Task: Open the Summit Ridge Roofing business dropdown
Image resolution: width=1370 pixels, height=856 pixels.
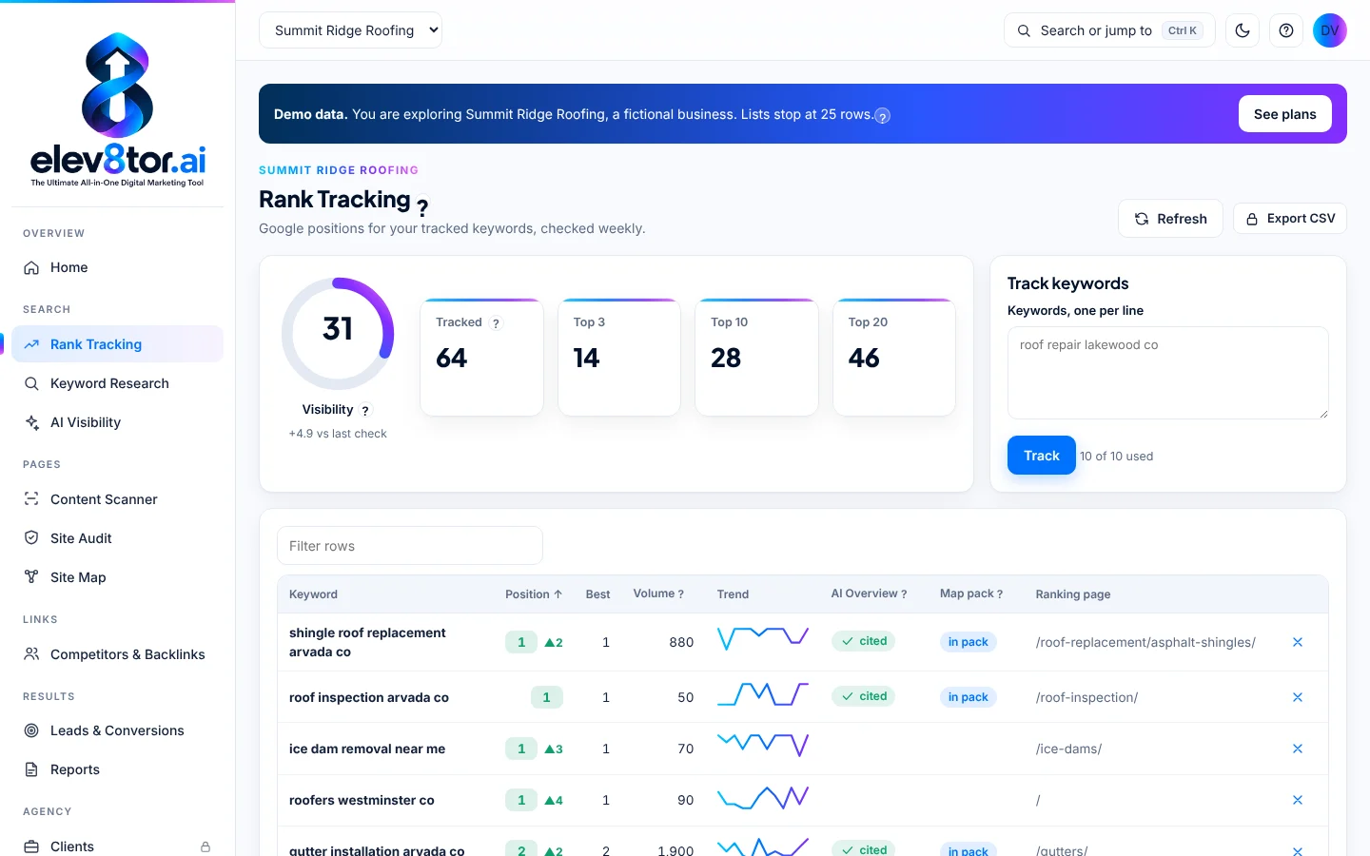Action: pyautogui.click(x=350, y=30)
